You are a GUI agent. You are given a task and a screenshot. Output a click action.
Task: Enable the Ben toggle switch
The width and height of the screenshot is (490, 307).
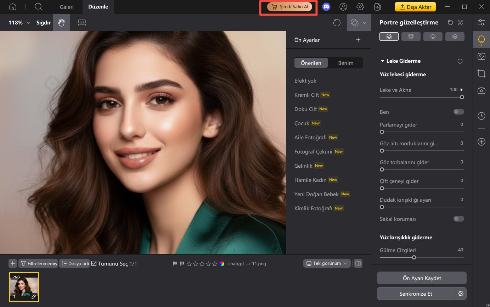pos(458,112)
